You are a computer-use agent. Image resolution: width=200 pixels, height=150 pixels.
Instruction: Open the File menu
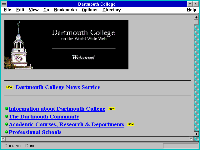click(x=7, y=10)
